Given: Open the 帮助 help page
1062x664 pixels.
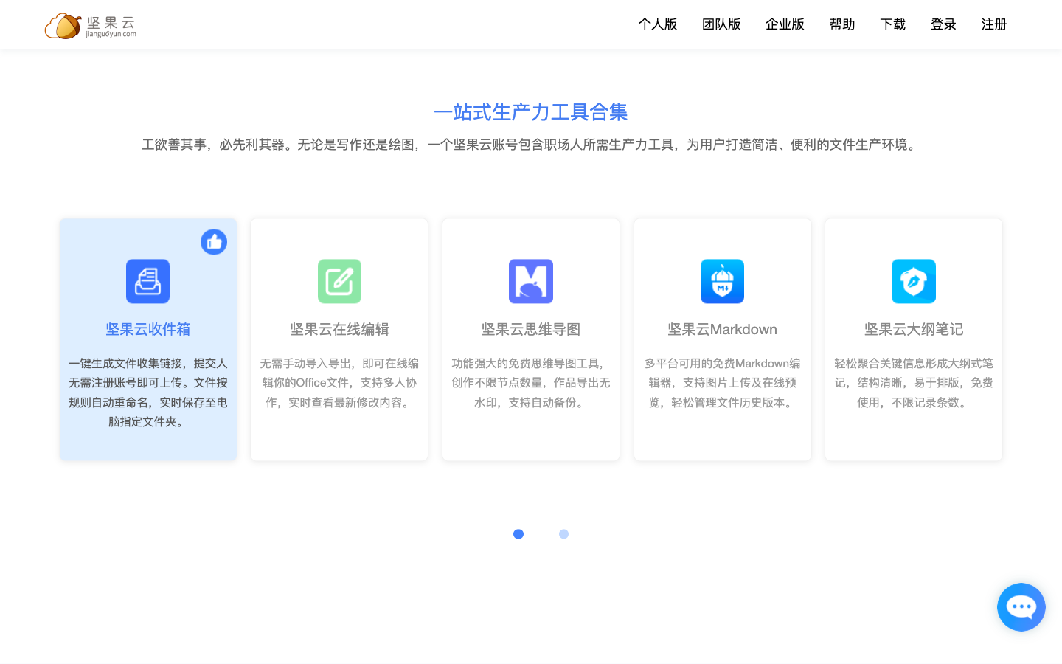Looking at the screenshot, I should [841, 24].
